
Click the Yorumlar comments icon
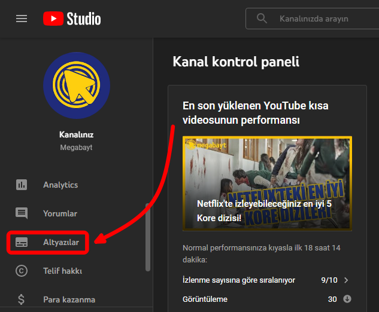pyautogui.click(x=22, y=213)
